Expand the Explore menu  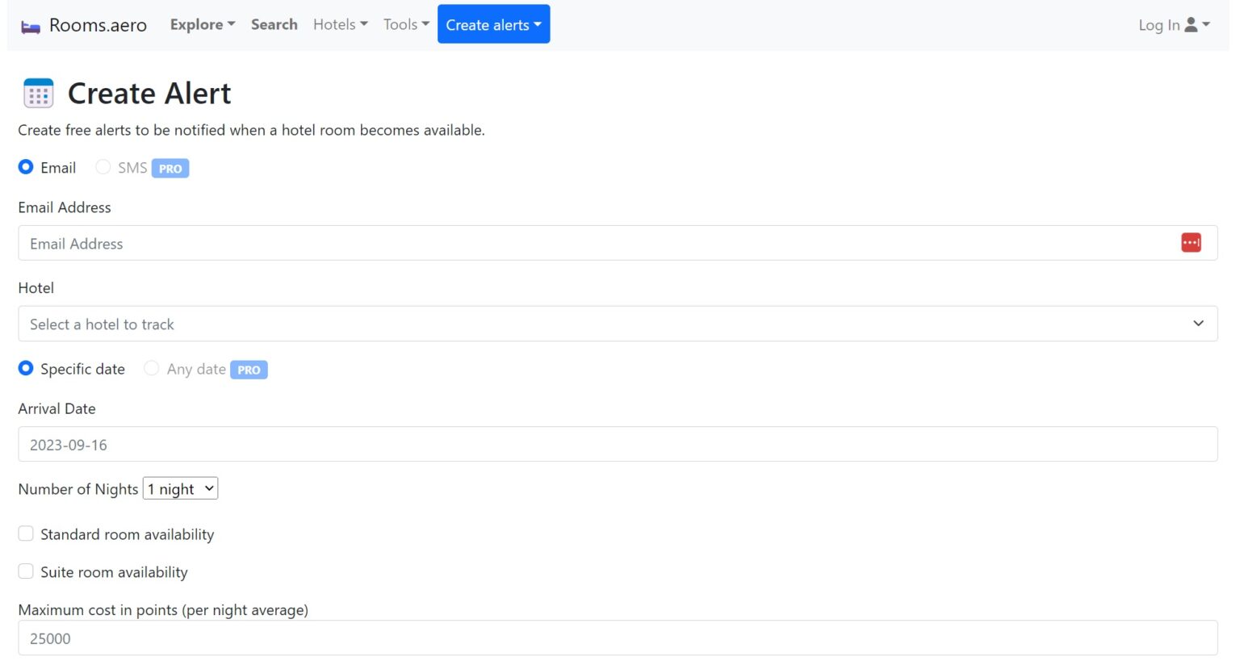click(x=202, y=24)
